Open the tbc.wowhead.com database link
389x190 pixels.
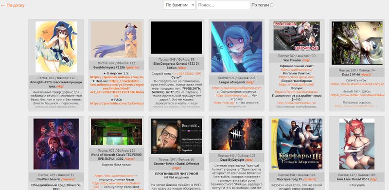114,176
